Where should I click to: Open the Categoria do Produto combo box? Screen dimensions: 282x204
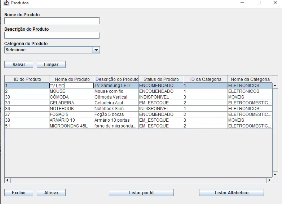pyautogui.click(x=52, y=50)
